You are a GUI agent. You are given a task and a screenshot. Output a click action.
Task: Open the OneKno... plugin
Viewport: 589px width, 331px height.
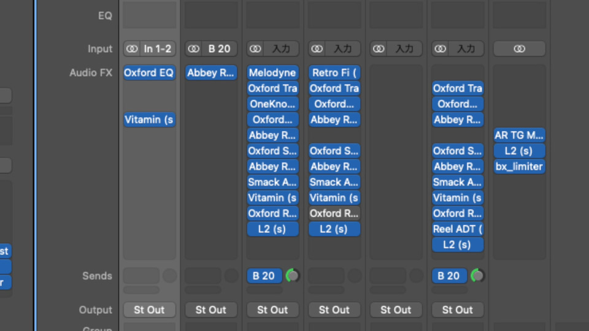tap(272, 104)
